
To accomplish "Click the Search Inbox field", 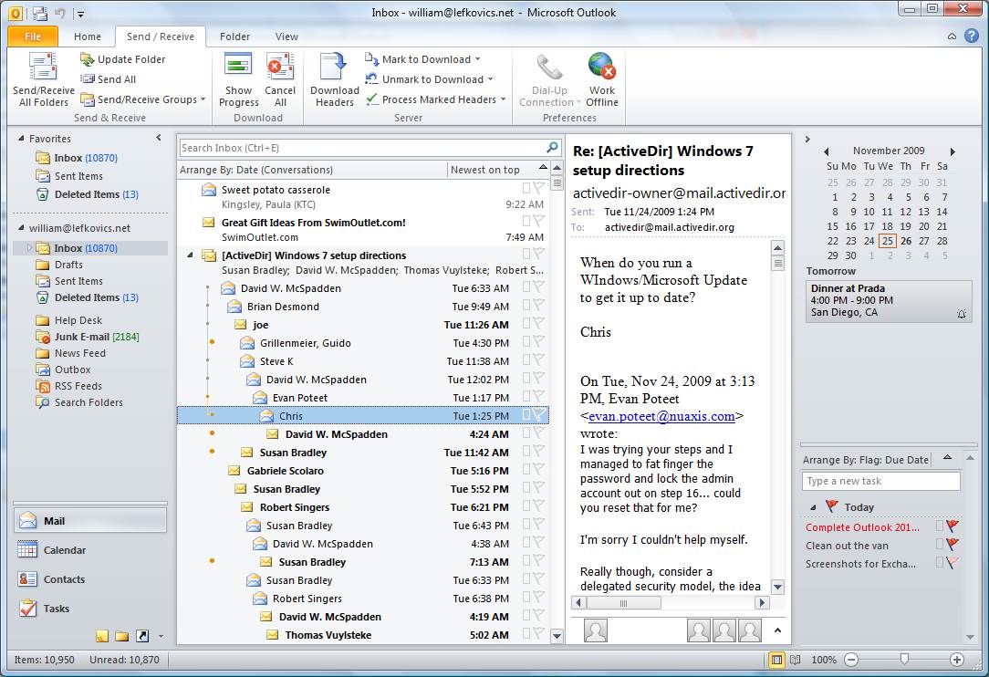I will (362, 148).
